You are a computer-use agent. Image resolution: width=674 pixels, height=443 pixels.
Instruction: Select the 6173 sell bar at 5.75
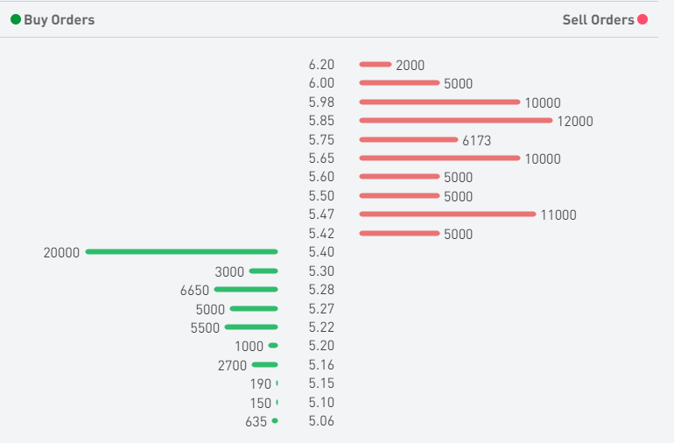409,140
